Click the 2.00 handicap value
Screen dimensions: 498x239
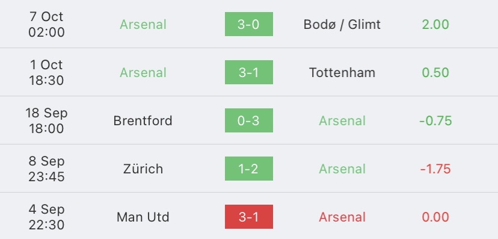click(435, 25)
